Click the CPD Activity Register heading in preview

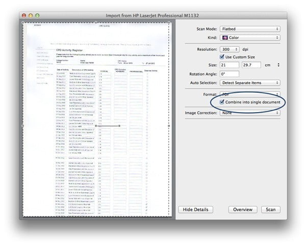[x=69, y=50]
